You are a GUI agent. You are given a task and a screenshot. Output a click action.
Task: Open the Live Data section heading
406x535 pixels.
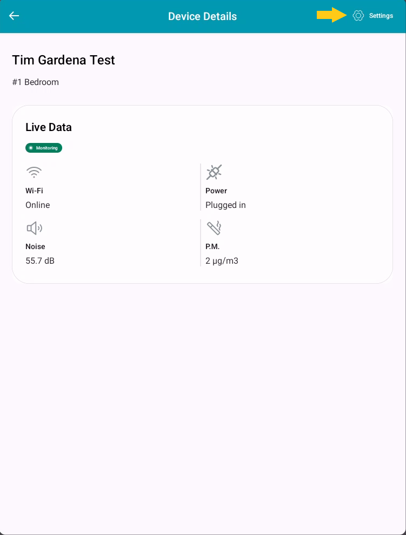tap(48, 127)
